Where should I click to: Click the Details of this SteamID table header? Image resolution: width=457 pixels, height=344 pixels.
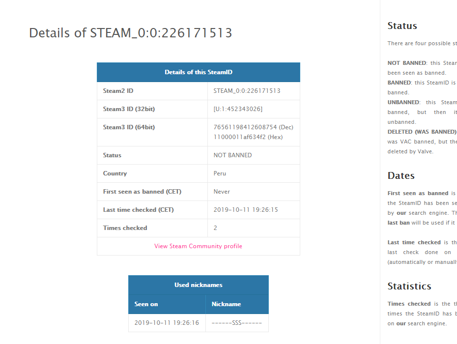(199, 72)
